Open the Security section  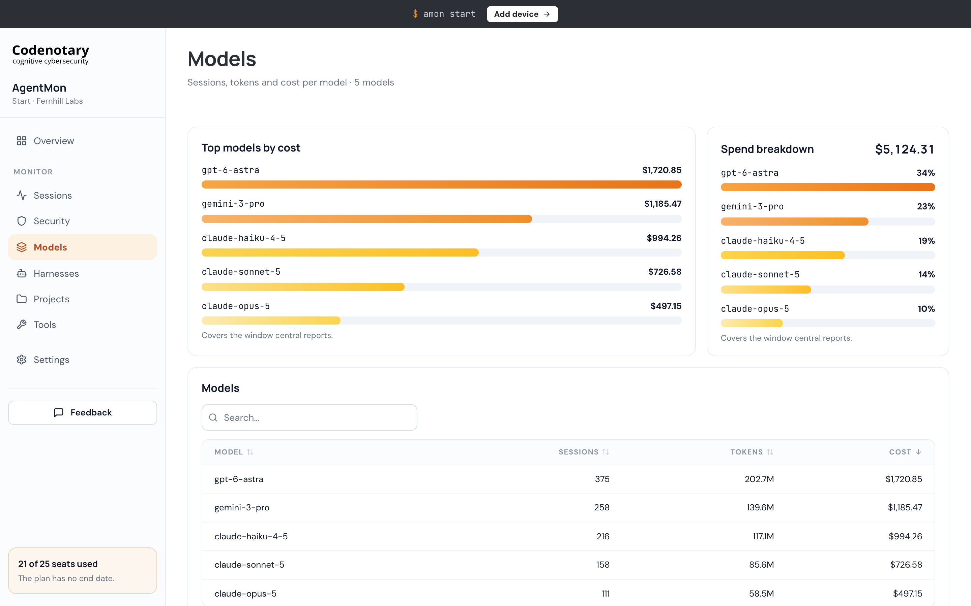click(83, 221)
